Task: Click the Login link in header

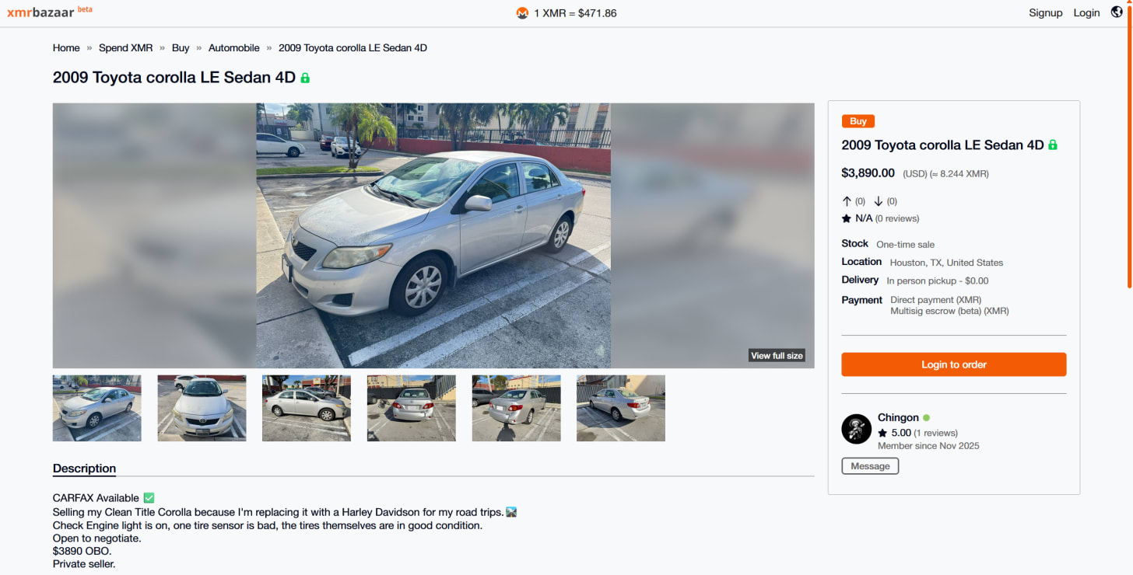Action: coord(1086,13)
